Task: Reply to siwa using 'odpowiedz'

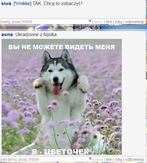Action: coord(135,22)
